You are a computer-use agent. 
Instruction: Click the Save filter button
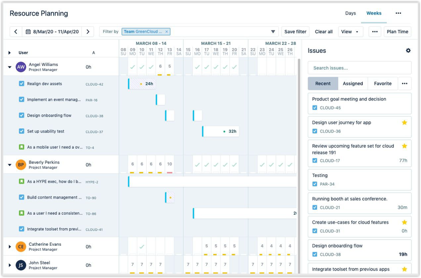(x=295, y=32)
